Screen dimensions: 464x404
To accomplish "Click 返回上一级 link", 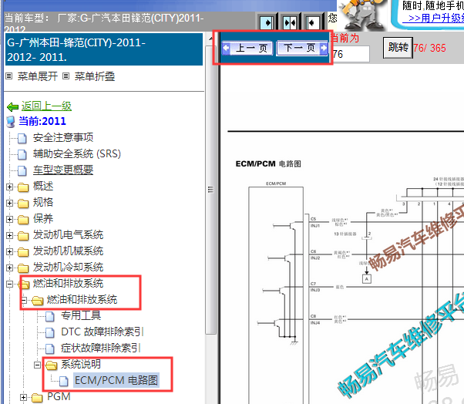I will 46,106.
